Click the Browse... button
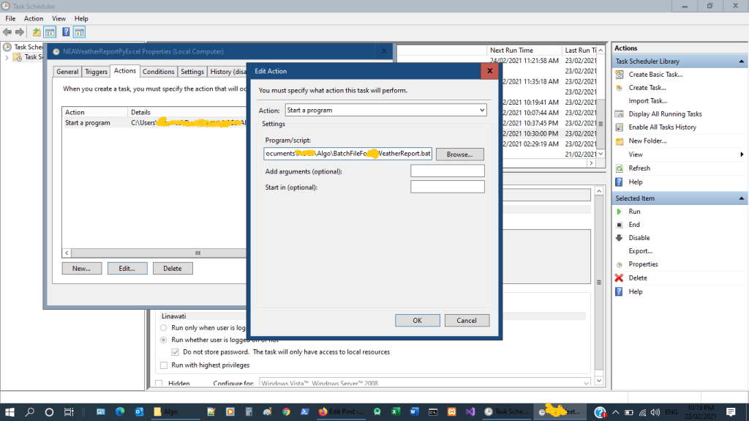749x421 pixels. click(x=459, y=154)
